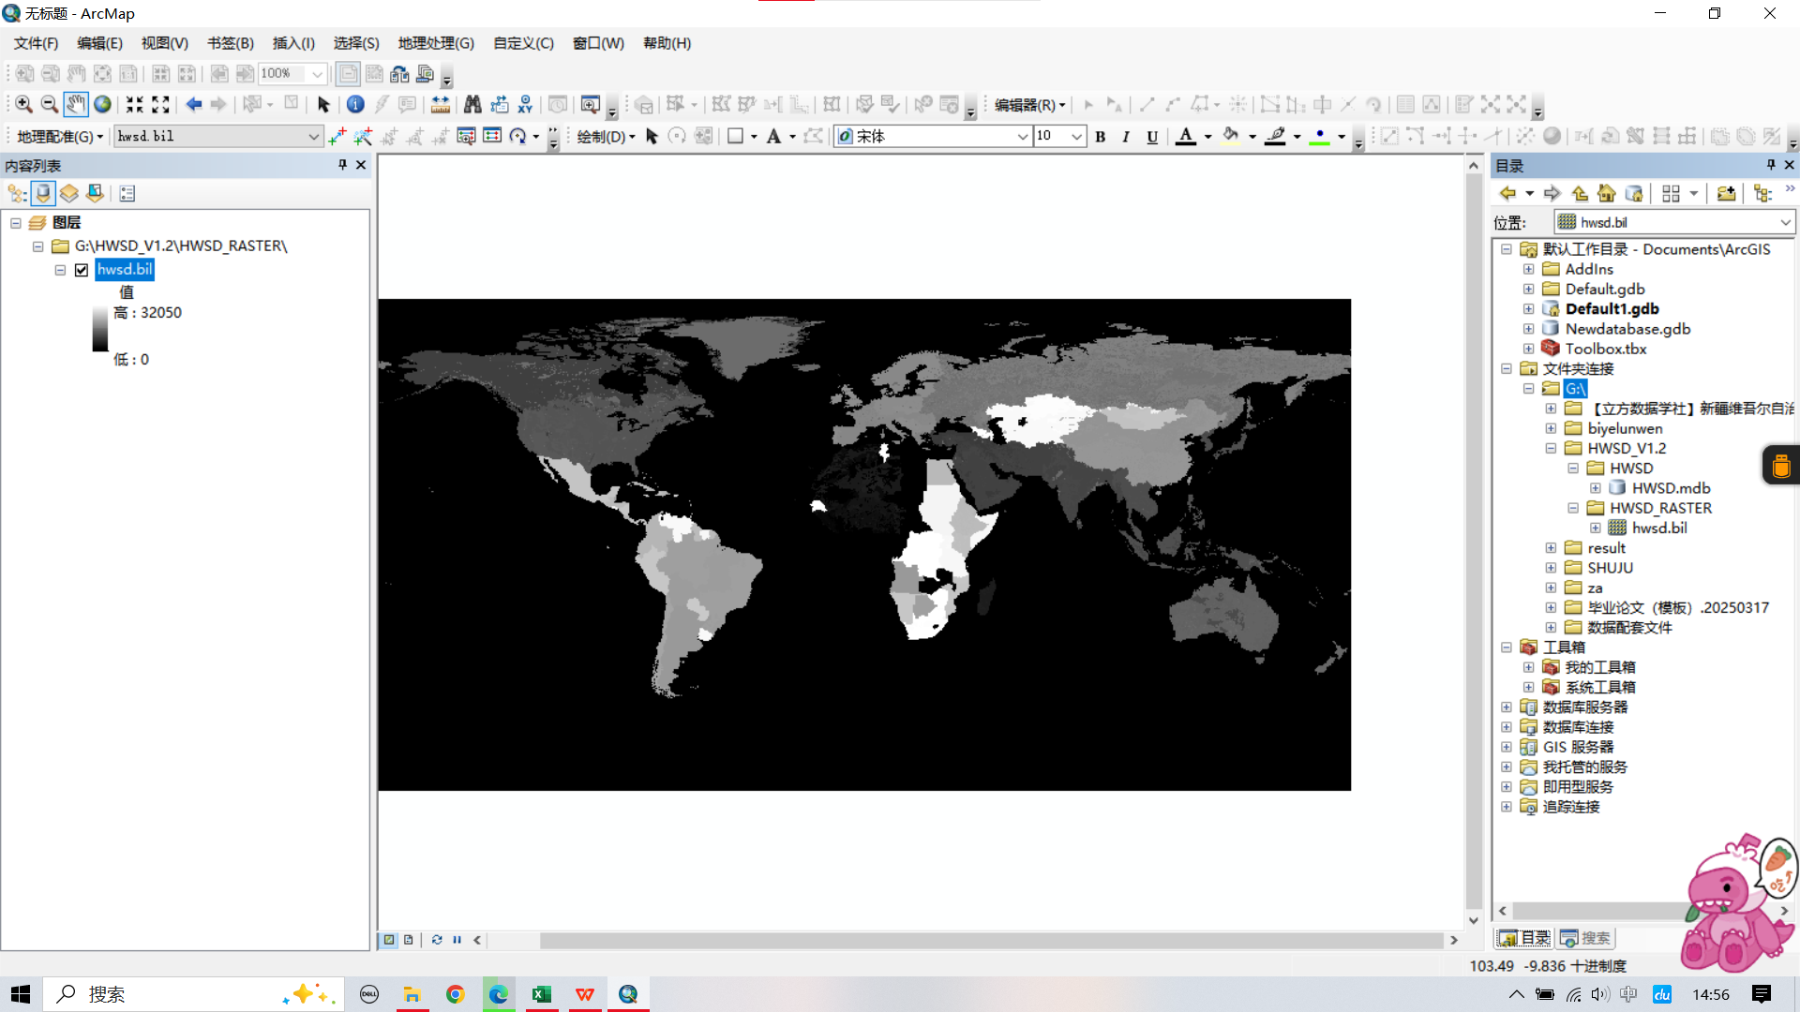Click the font color A swatch

pos(1185,137)
